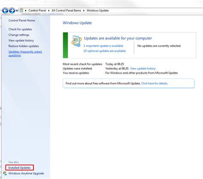Click No updates are currently selected text
Viewport: 203px width, 179px height.
click(159, 46)
